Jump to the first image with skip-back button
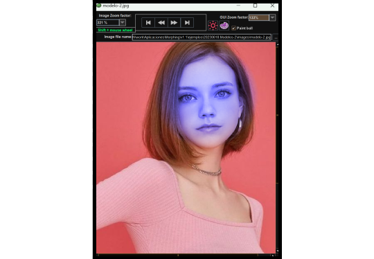 pyautogui.click(x=148, y=23)
